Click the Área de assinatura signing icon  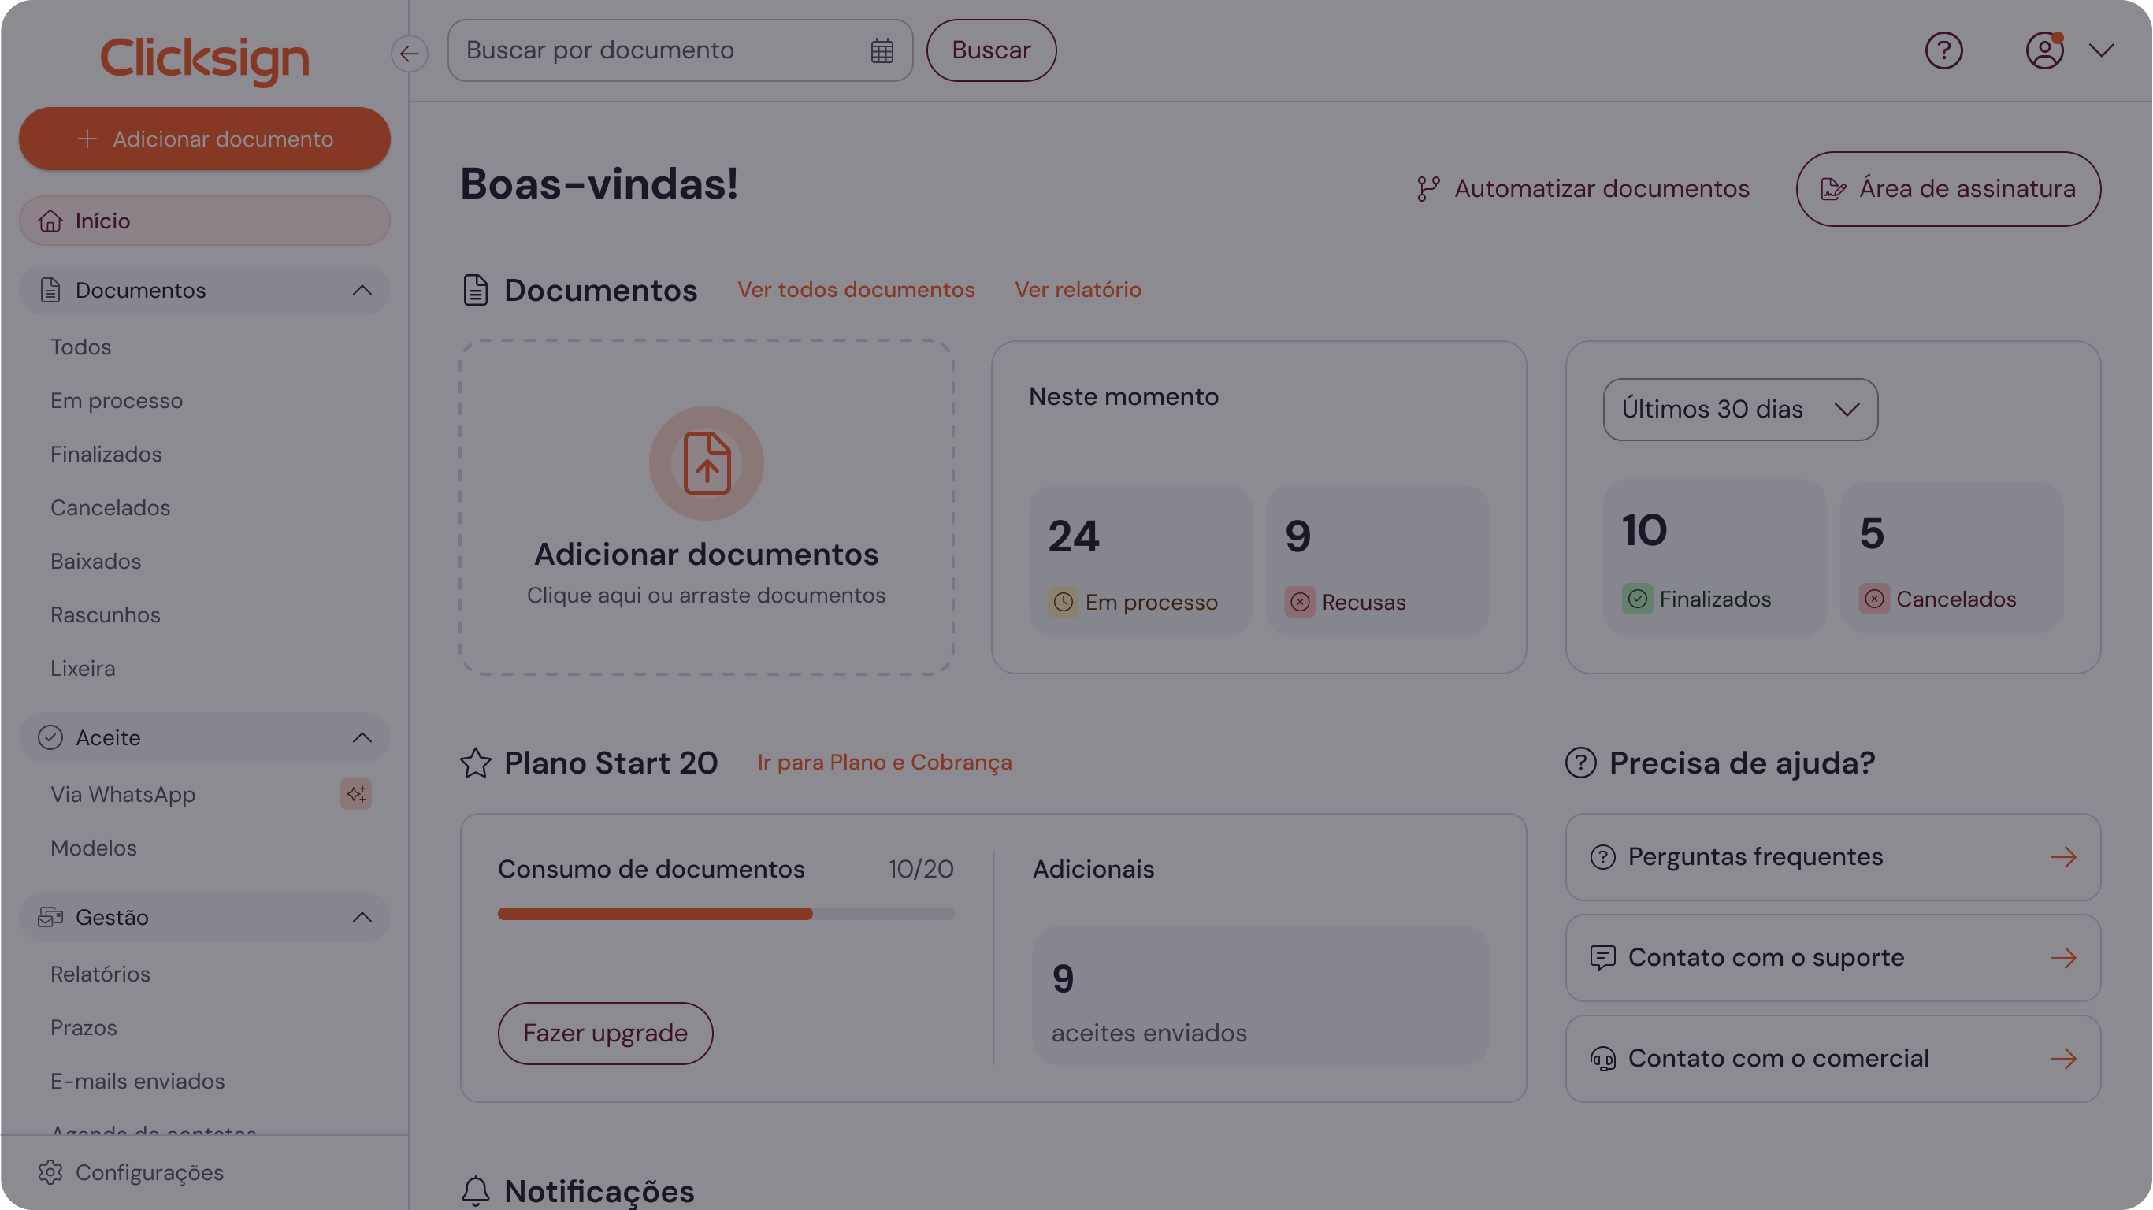[x=1833, y=188]
